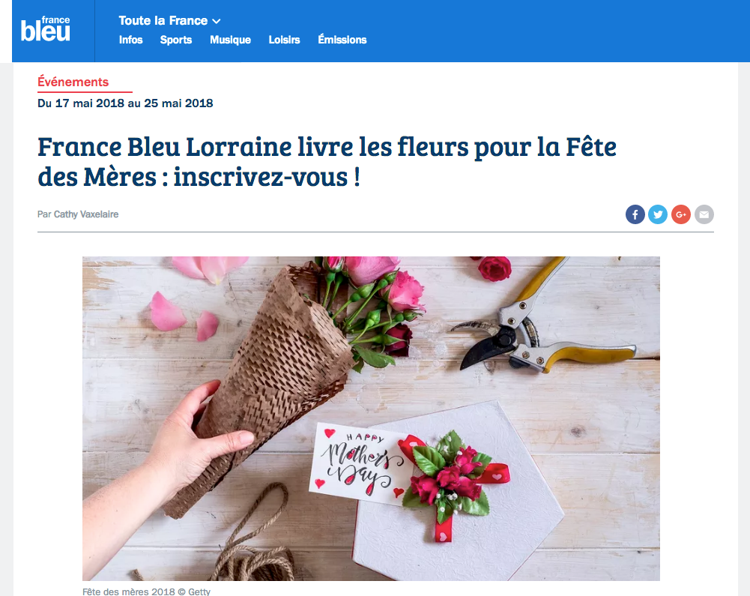The width and height of the screenshot is (750, 596).
Task: Click the France Bleu logo
Action: click(x=46, y=30)
